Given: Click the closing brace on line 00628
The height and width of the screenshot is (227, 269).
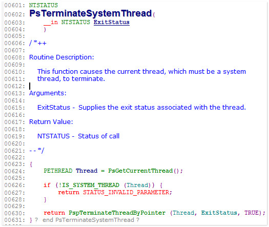Looking at the screenshot, I should [x=45, y=199].
